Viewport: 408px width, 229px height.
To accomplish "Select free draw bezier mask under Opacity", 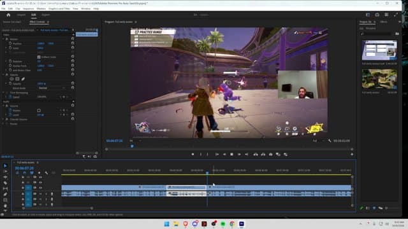I will pos(23,79).
